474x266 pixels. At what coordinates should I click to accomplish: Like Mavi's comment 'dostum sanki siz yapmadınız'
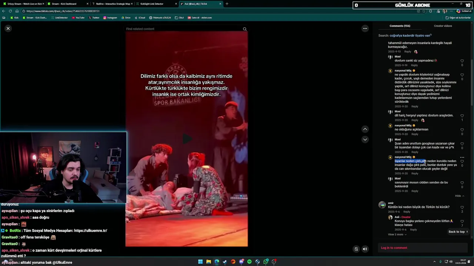tap(462, 61)
